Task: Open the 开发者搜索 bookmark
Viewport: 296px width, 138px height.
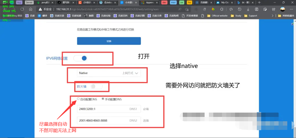Action: (x=190, y=16)
